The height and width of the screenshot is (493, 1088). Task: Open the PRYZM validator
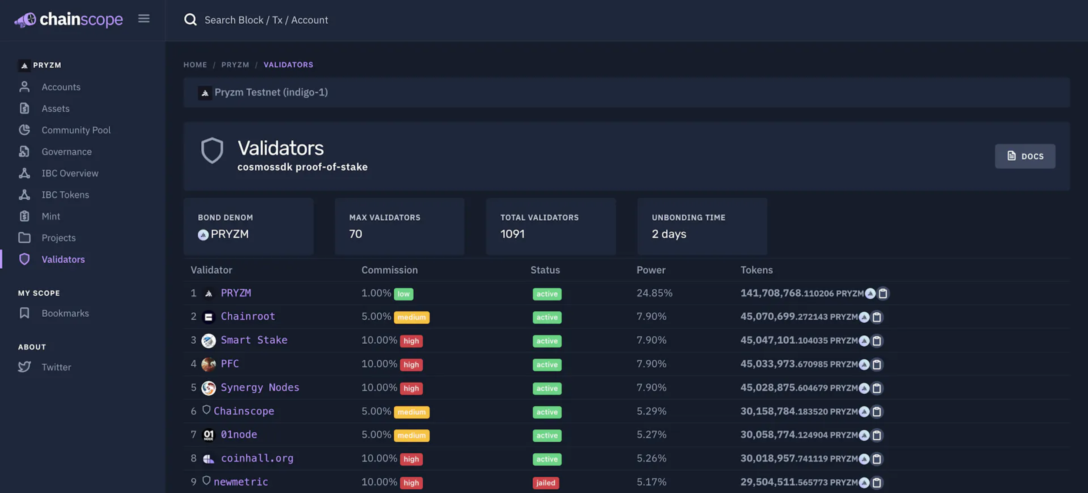coord(236,293)
